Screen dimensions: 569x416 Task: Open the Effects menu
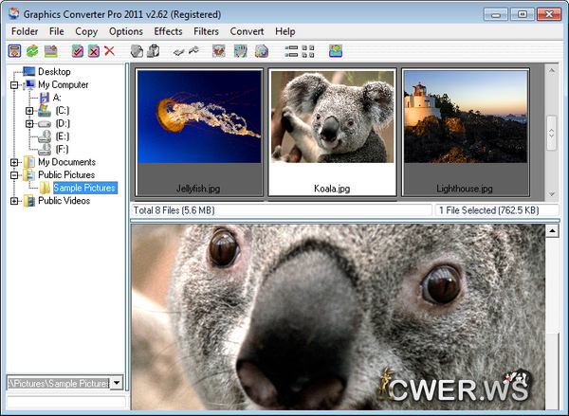(x=168, y=31)
